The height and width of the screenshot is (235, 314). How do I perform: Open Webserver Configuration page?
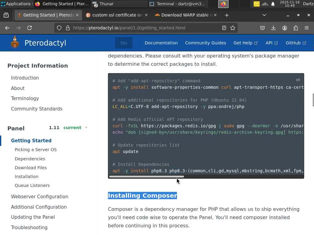[x=40, y=197]
